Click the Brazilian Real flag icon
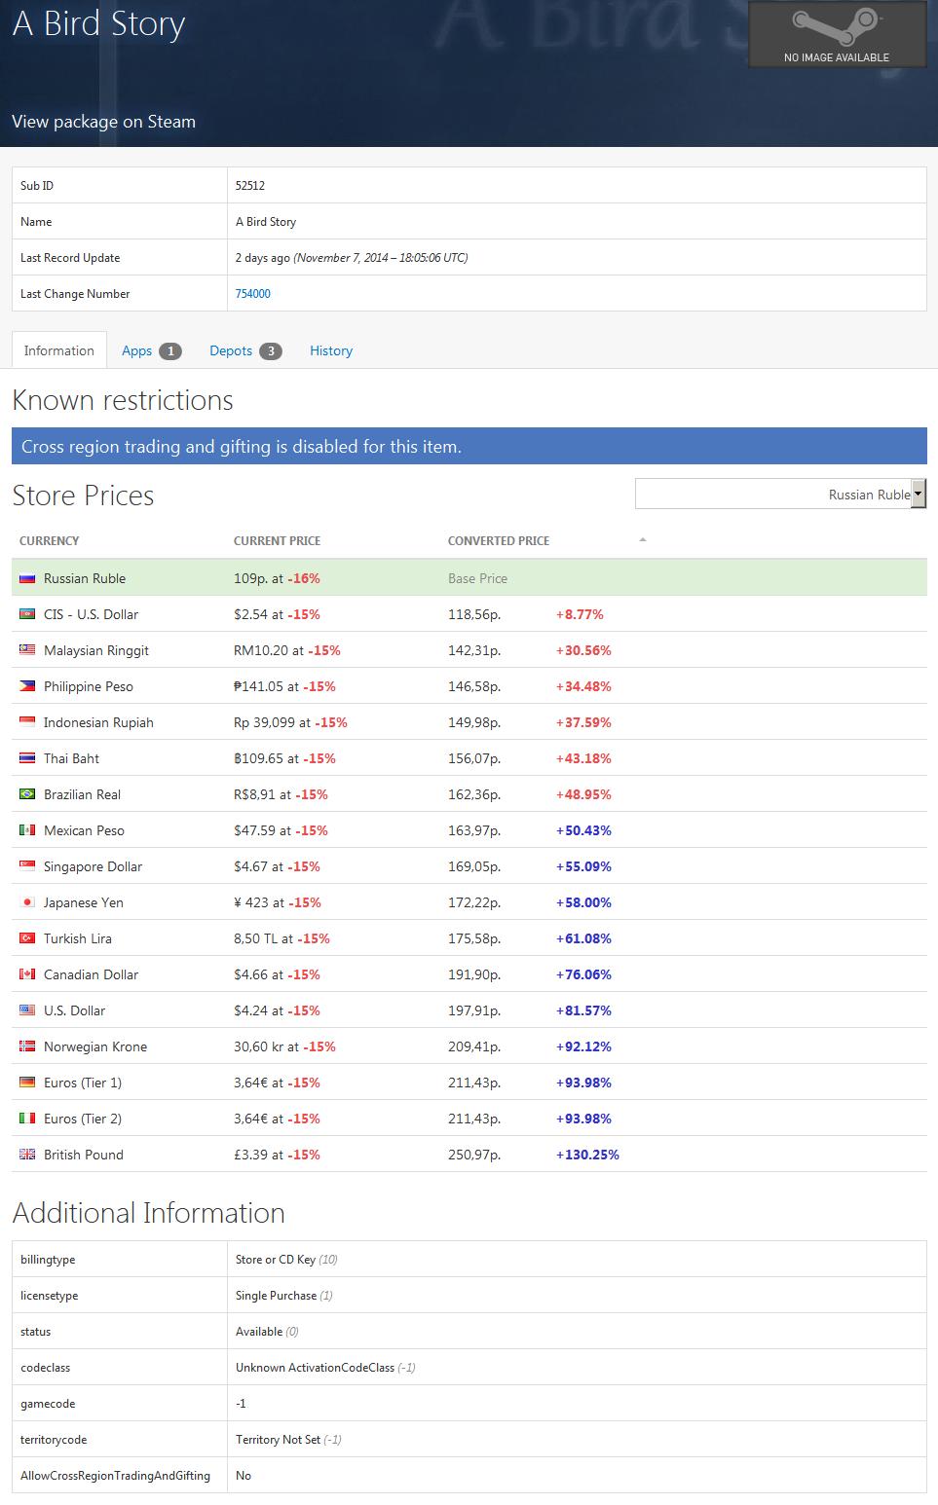This screenshot has width=938, height=1505. point(27,794)
